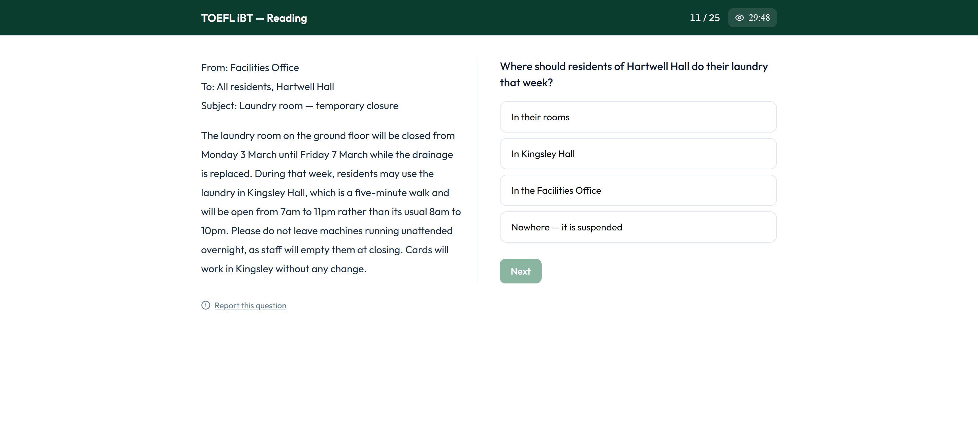
Task: Click the question heading about Hartwell Hall laundry
Action: pos(634,74)
